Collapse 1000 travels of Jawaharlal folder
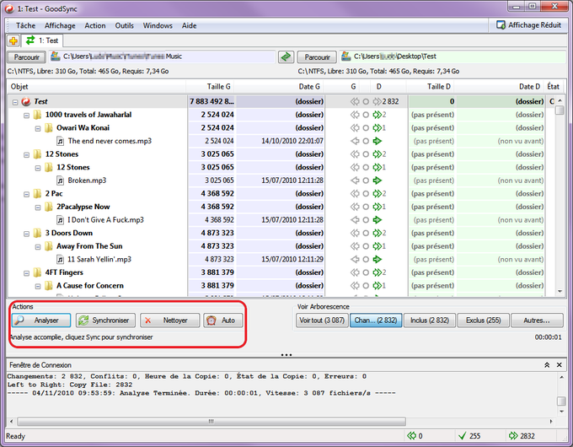 click(x=26, y=116)
